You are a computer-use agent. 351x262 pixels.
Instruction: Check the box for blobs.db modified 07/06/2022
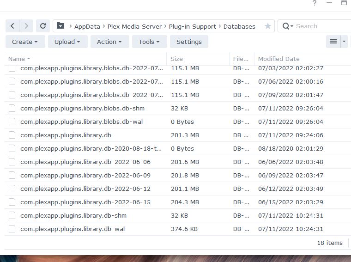[12, 81]
